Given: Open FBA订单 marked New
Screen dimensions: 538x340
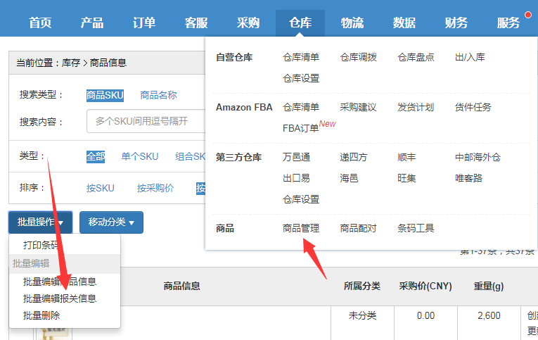Looking at the screenshot, I should pos(300,128).
